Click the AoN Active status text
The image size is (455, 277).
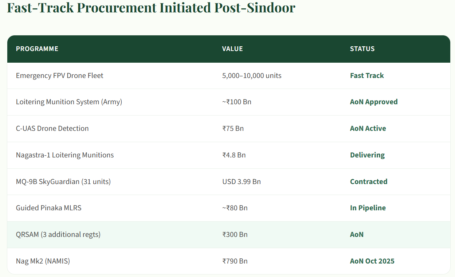click(368, 128)
